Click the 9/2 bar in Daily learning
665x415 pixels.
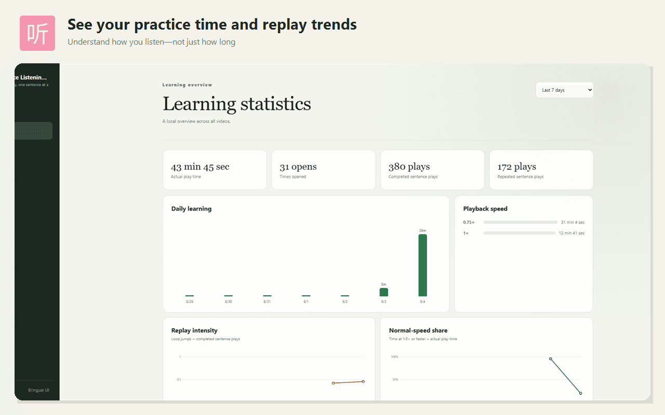(345, 296)
